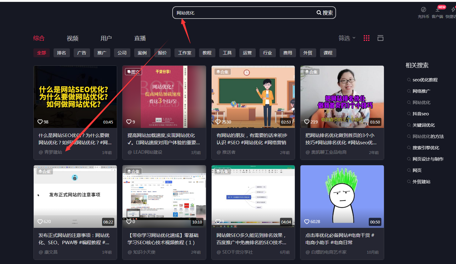Select the 视频 tab
The width and height of the screenshot is (456, 264).
coord(72,38)
